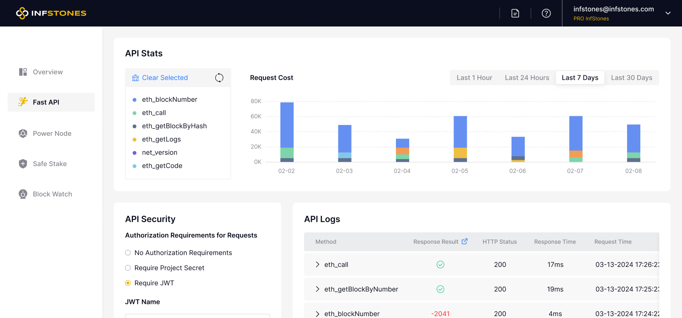Click the Fast API running figure icon
The height and width of the screenshot is (318, 682).
pyautogui.click(x=23, y=102)
